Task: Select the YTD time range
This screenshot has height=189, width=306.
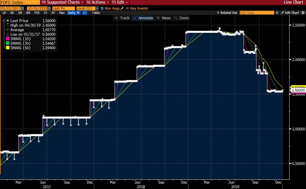Action: pyautogui.click(x=36, y=13)
